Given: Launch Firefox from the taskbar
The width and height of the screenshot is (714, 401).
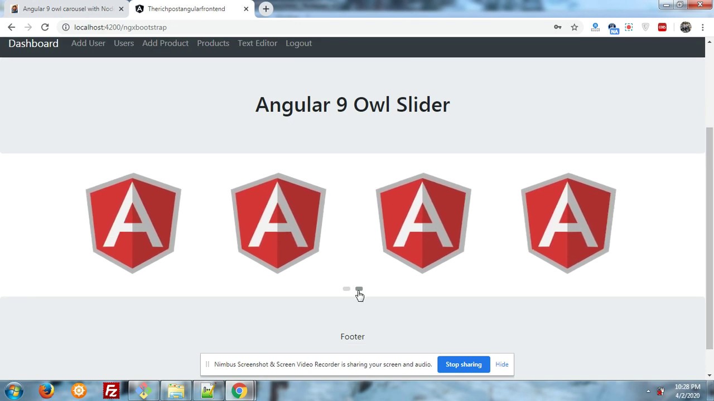Looking at the screenshot, I should [x=46, y=391].
